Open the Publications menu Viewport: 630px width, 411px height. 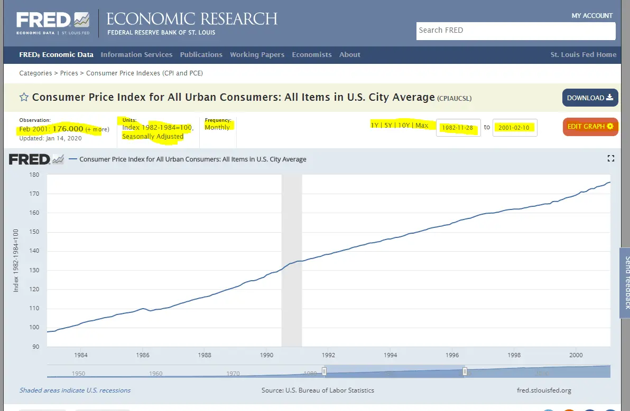coord(201,55)
